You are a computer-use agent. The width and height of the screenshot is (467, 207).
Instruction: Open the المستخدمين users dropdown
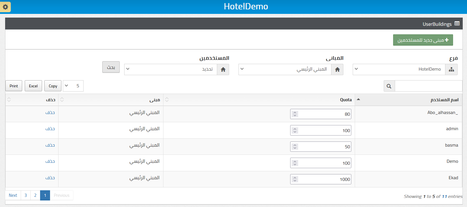(171, 69)
